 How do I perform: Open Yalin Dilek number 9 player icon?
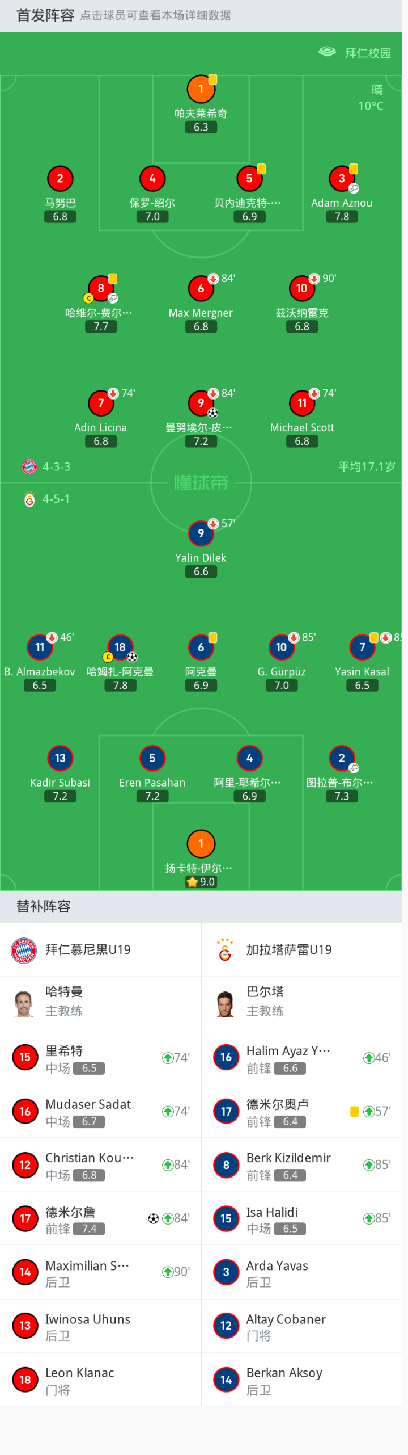click(x=201, y=533)
